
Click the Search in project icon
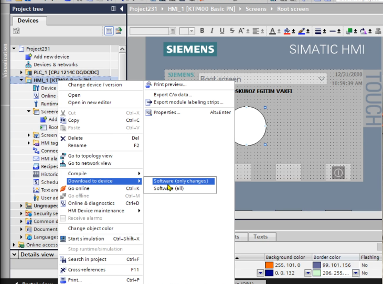[63, 259]
